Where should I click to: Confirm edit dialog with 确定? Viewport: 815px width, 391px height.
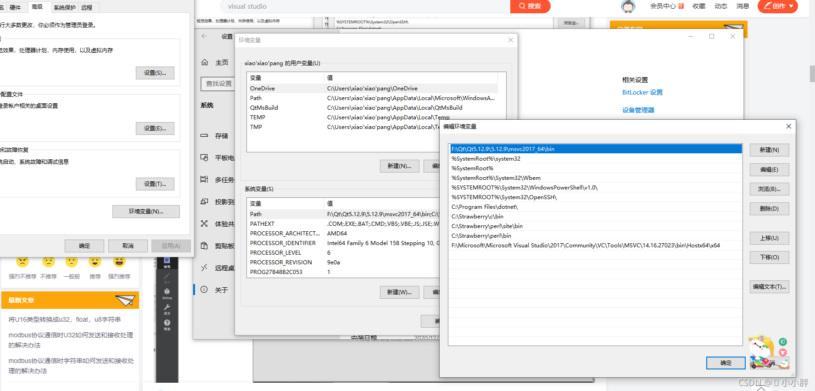click(x=726, y=363)
